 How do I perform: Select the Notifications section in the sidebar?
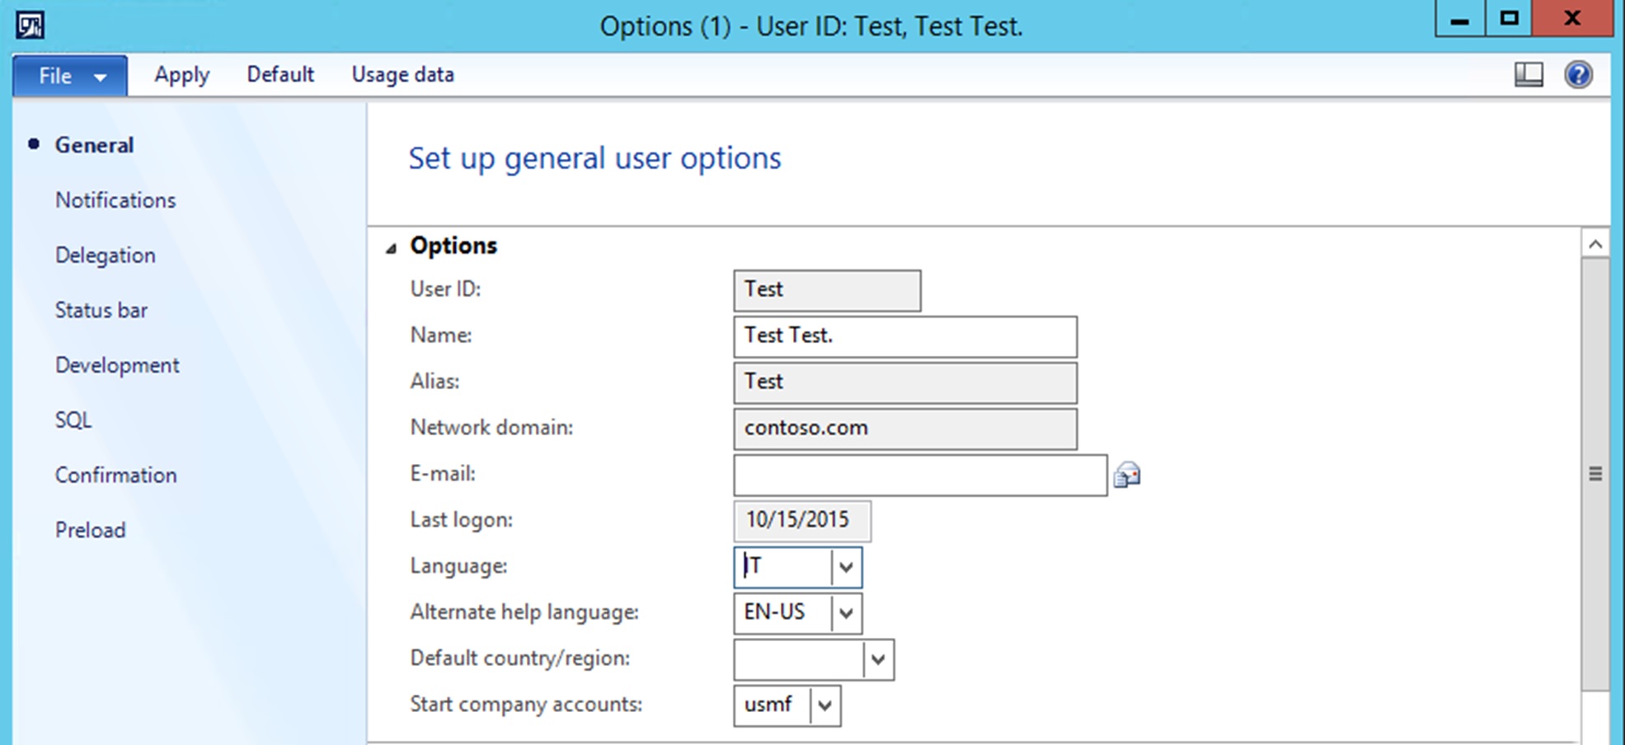(x=115, y=200)
